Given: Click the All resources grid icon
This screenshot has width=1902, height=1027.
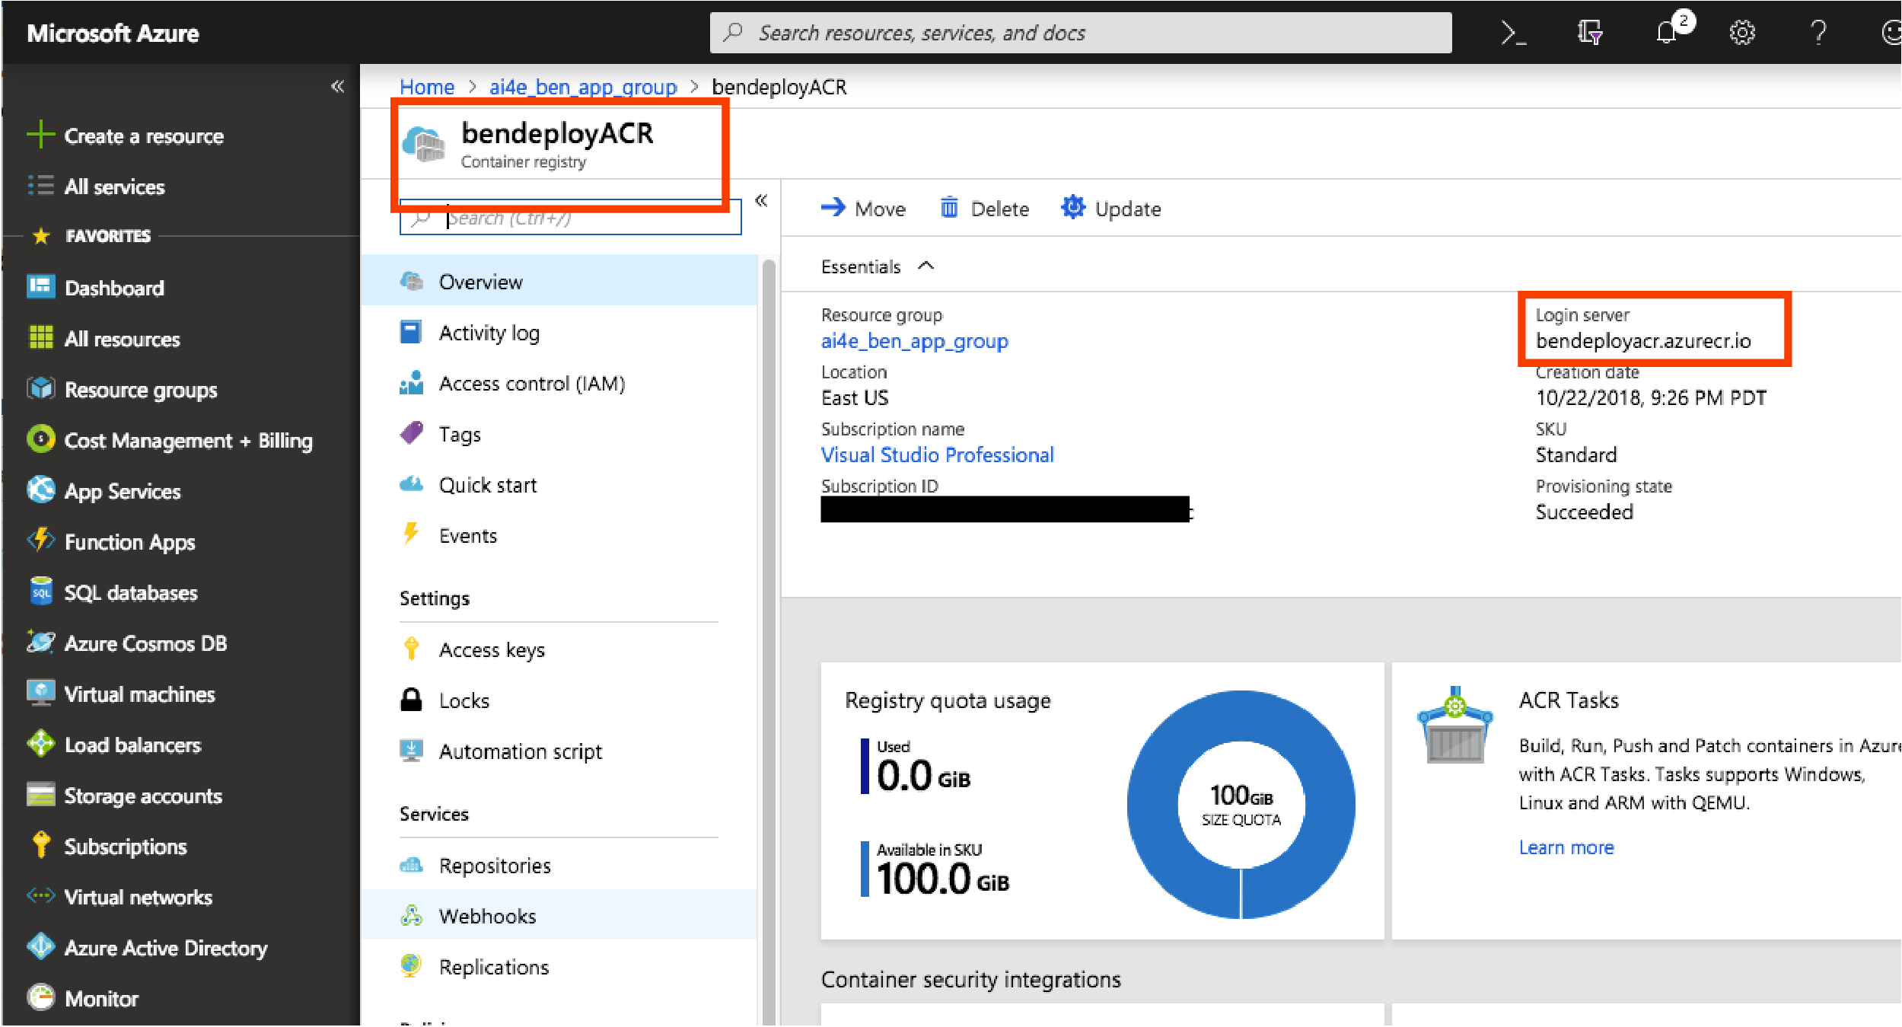Looking at the screenshot, I should 41,337.
